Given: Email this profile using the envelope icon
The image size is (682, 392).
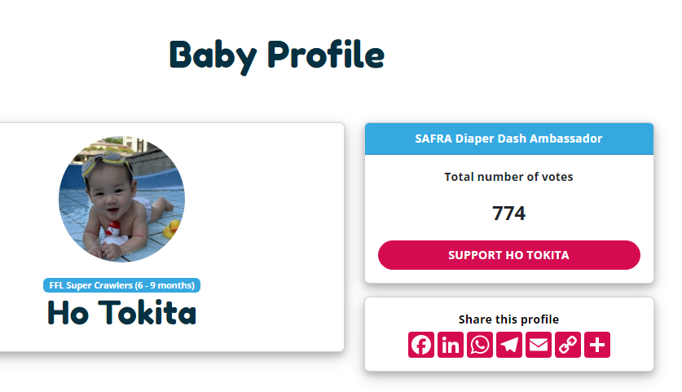Looking at the screenshot, I should coord(539,345).
